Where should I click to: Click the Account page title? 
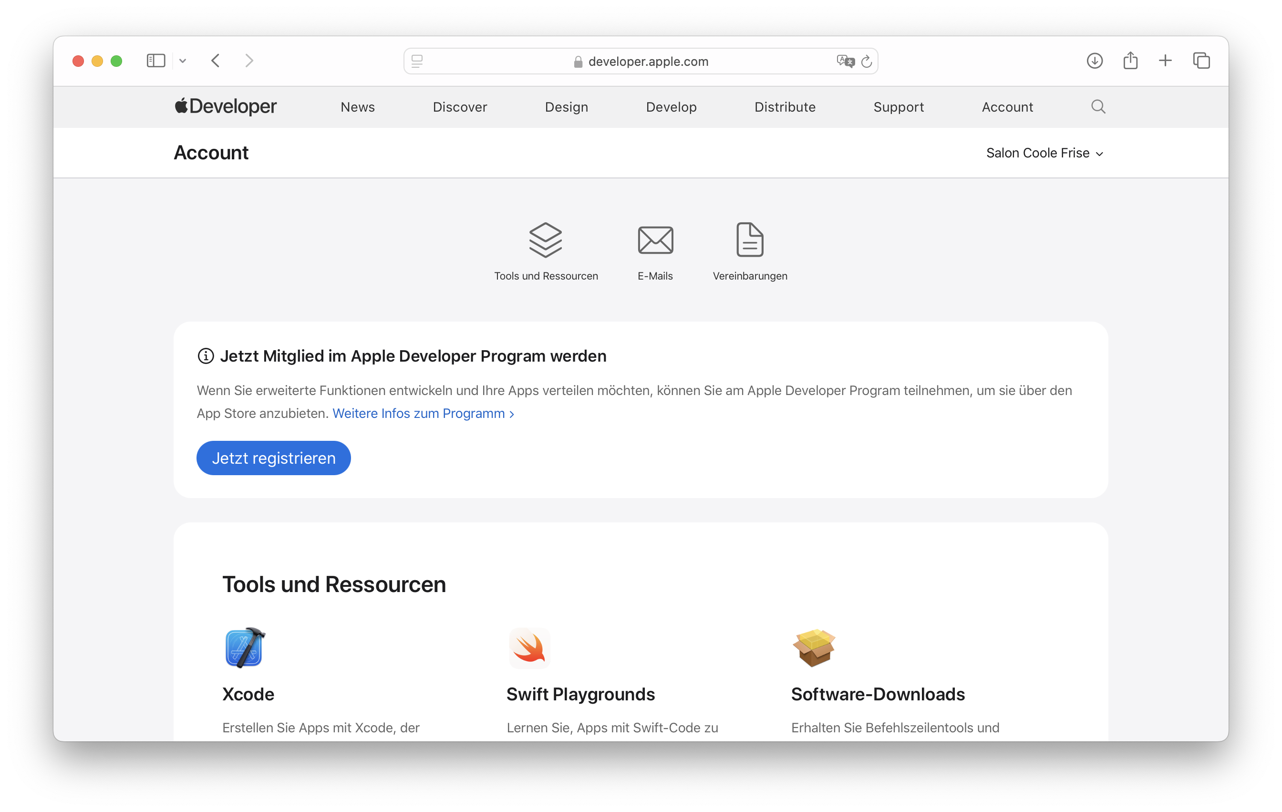tap(211, 153)
